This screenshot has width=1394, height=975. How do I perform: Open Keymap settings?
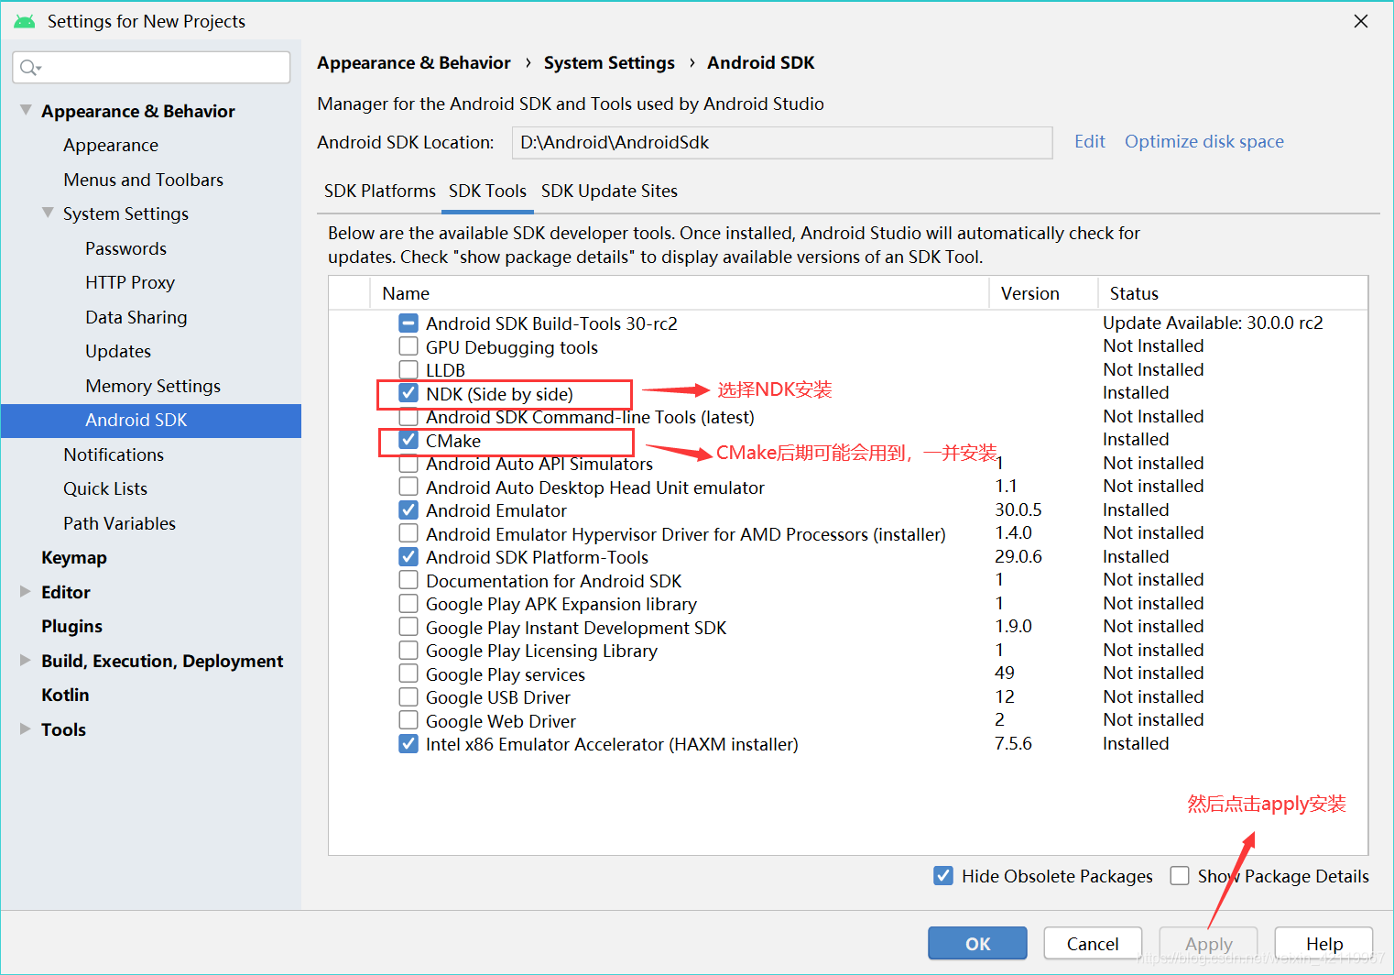pyautogui.click(x=74, y=557)
